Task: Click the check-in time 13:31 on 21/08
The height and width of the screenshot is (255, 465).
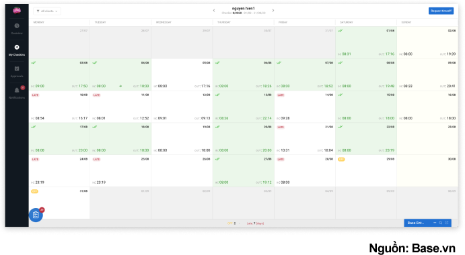Action: pyautogui.click(x=285, y=150)
